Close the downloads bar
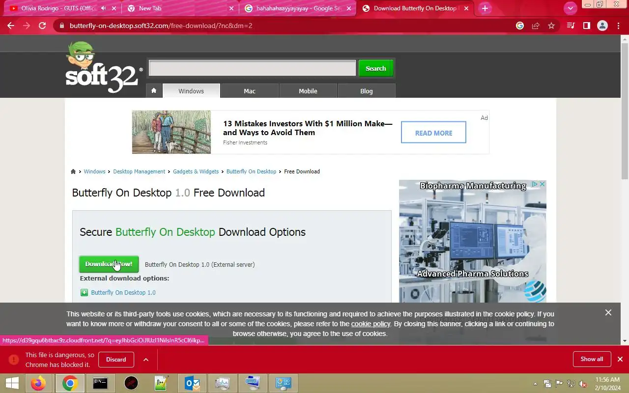629x393 pixels. coord(620,359)
